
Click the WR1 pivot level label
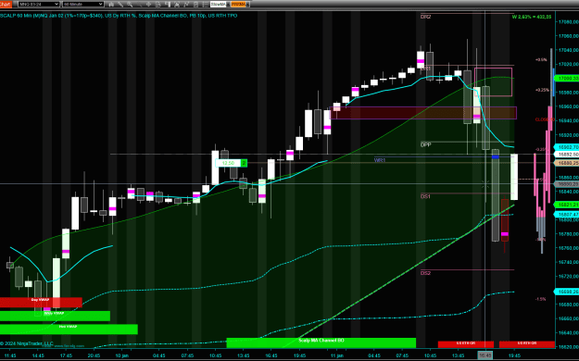380,160
